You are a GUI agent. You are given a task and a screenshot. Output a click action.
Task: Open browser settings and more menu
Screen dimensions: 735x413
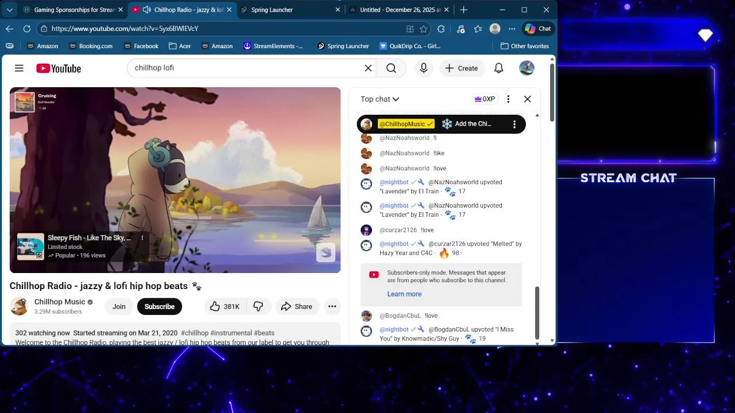512,29
